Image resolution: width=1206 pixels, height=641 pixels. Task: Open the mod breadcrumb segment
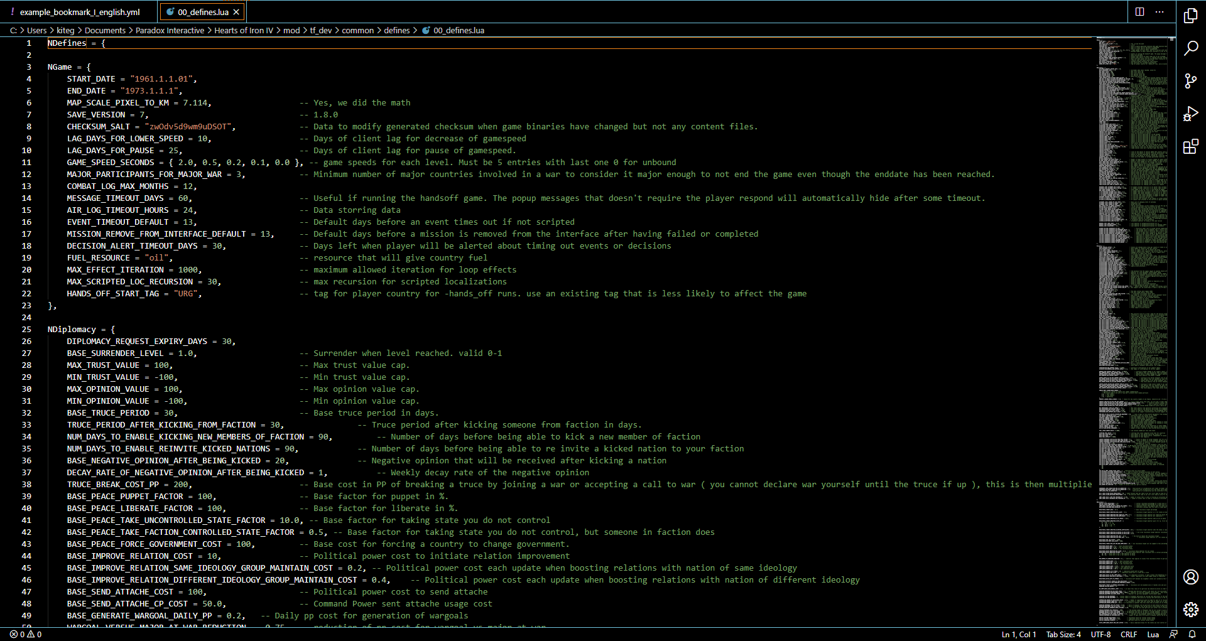click(291, 30)
